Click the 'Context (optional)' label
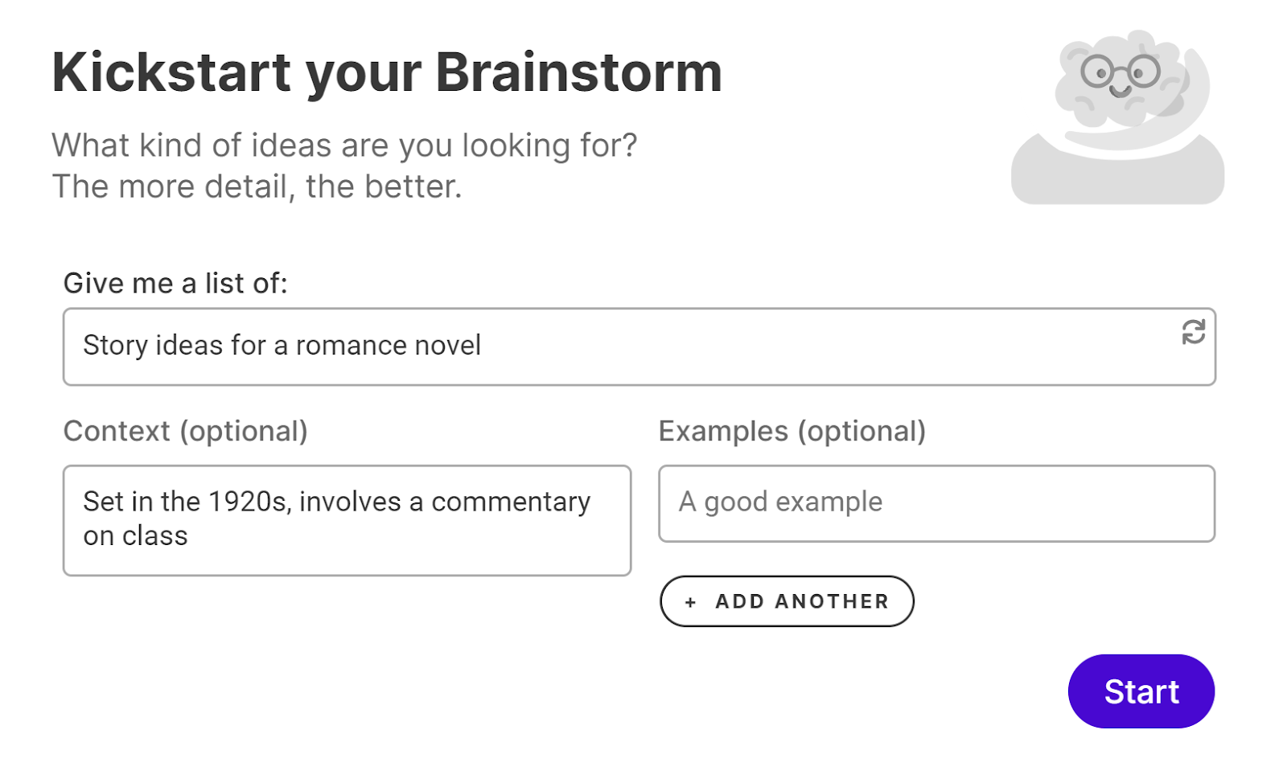The height and width of the screenshot is (775, 1287). tap(186, 432)
